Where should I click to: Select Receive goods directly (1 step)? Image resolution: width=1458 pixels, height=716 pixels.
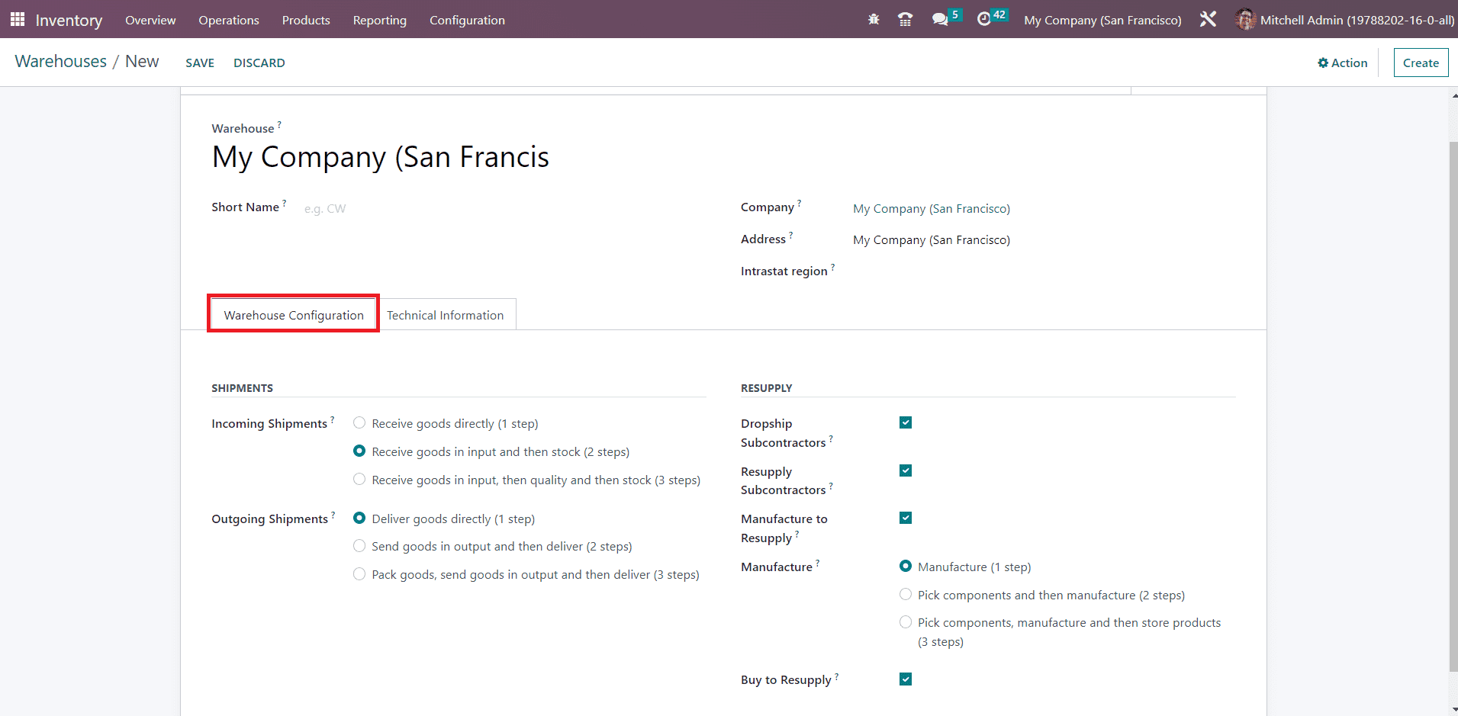(359, 423)
